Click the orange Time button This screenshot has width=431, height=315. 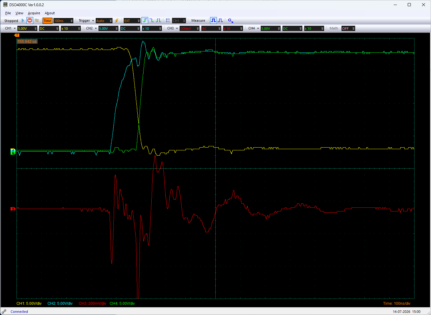click(x=47, y=21)
